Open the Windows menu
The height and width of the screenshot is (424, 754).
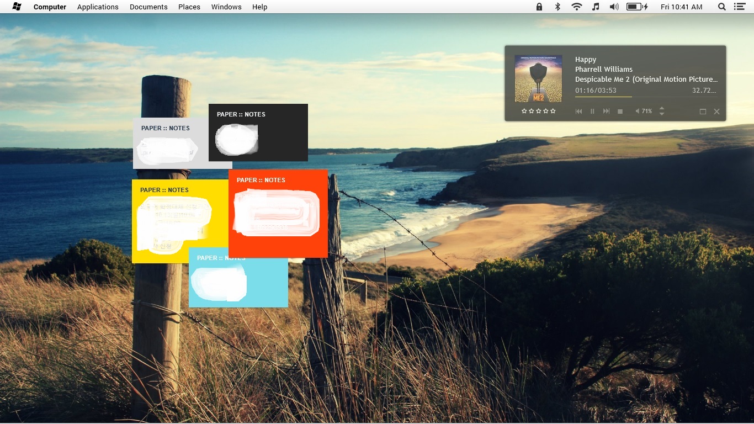tap(226, 7)
